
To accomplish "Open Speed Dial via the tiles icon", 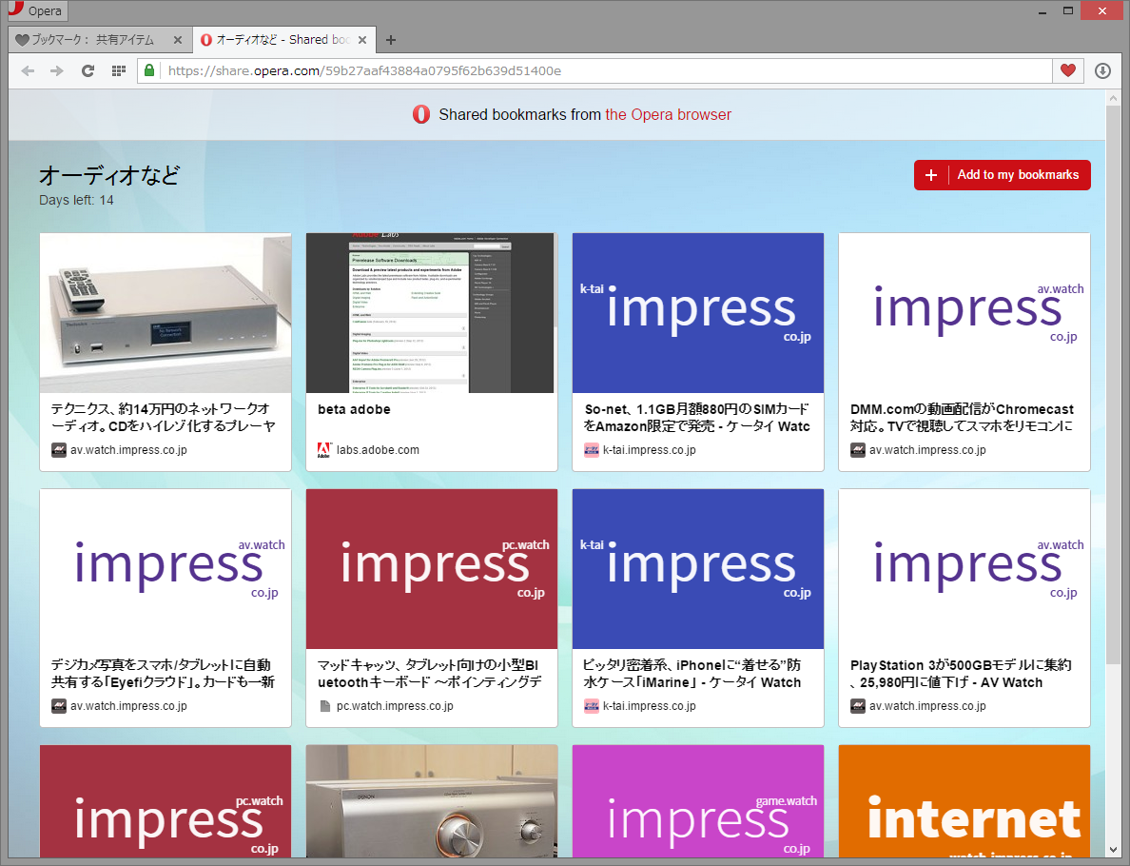I will pos(117,70).
